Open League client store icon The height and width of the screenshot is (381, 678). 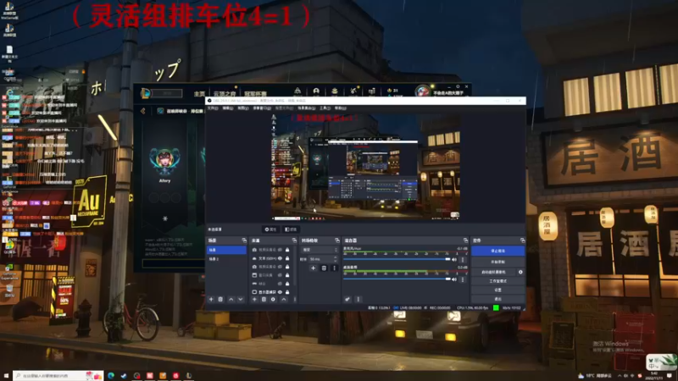(x=372, y=91)
